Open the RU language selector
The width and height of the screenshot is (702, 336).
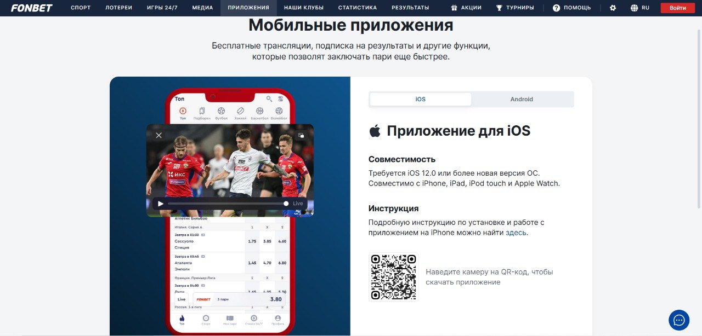[x=640, y=8]
